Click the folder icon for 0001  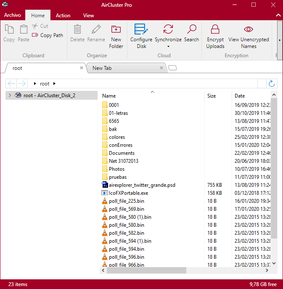[x=105, y=105]
